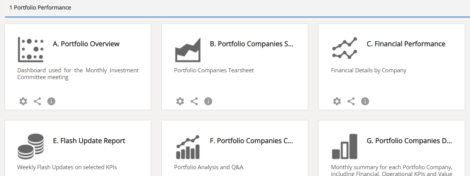This screenshot has height=176, width=470.
Task: Click the coins icon of Flash Update Report
Action: click(31, 146)
